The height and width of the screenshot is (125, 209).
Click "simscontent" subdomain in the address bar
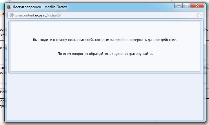click(x=25, y=15)
